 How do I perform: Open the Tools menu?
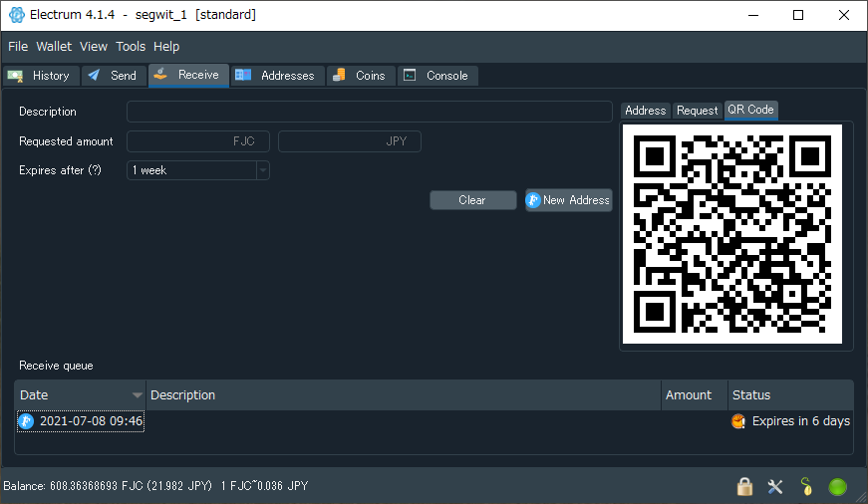click(x=131, y=47)
